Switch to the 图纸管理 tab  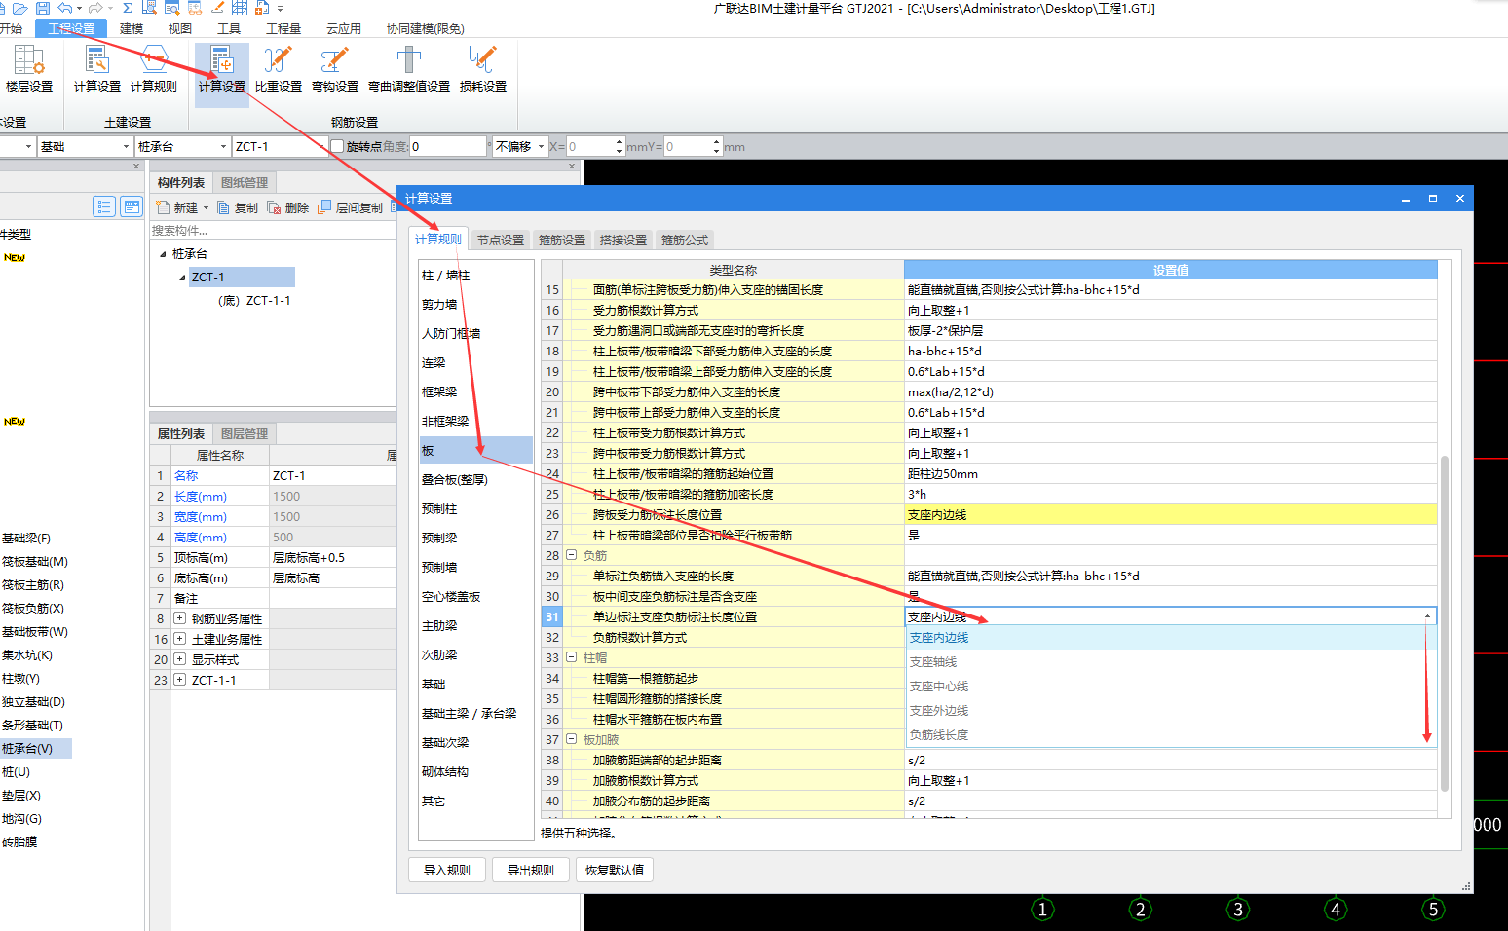[x=245, y=182]
